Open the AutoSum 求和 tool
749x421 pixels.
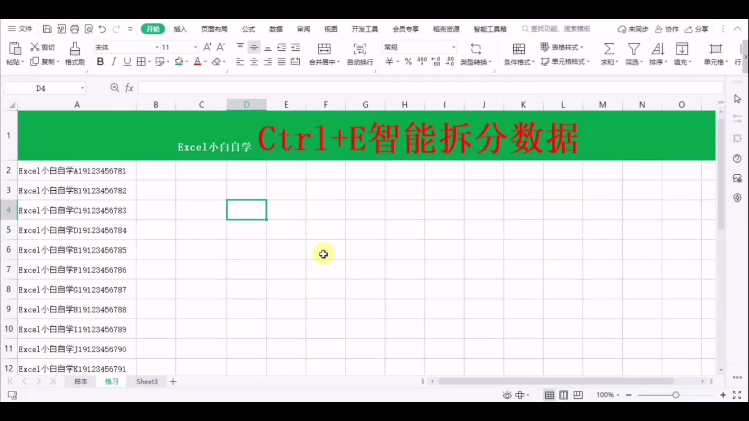609,54
